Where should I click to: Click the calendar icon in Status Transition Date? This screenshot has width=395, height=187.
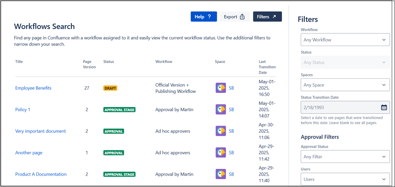pyautogui.click(x=384, y=107)
